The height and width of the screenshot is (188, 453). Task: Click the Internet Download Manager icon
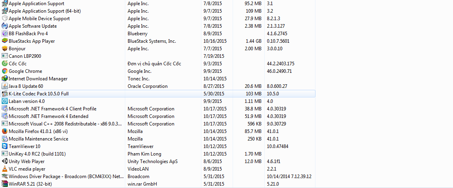[5, 79]
